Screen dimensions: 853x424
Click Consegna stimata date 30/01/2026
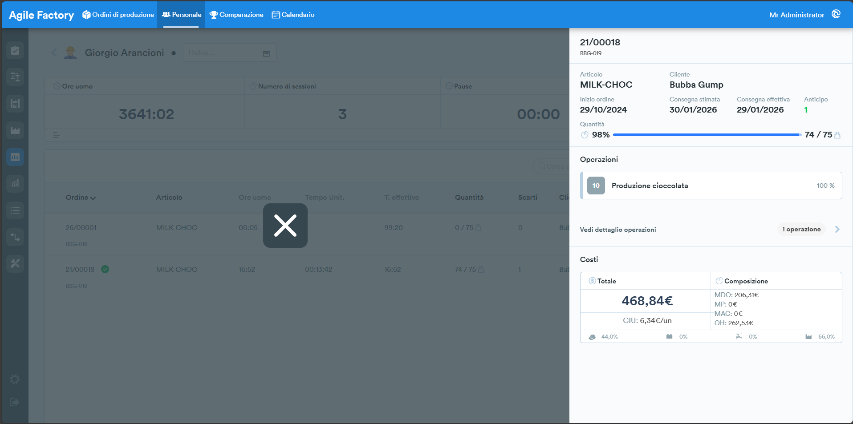tap(693, 110)
